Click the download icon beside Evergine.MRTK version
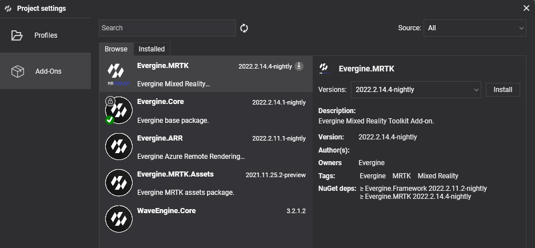Viewport: 535px width, 248px height. (x=299, y=66)
